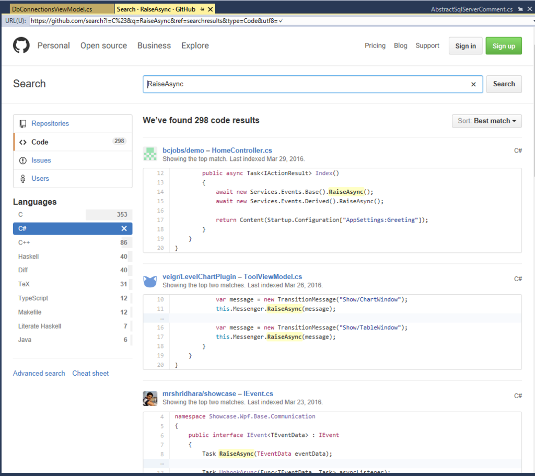
Task: Open the bcjobs avatar thumbnail
Action: tap(150, 154)
